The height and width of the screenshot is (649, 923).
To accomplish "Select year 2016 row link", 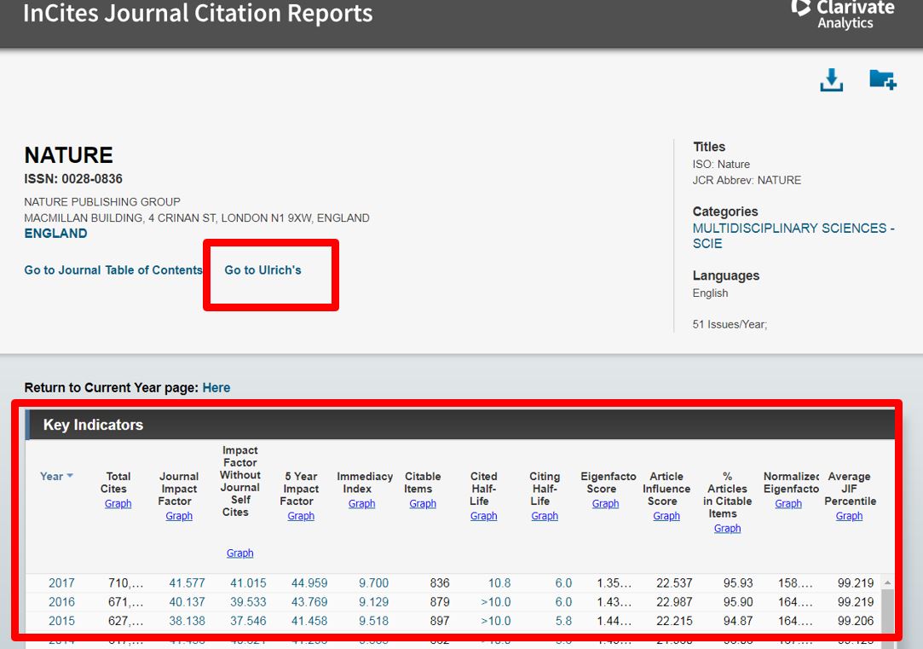I will coord(61,602).
